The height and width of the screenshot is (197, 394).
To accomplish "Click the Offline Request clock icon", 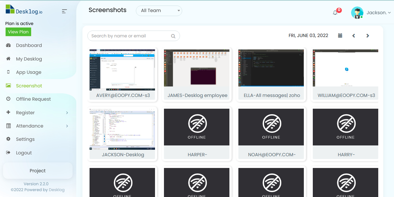I will tap(8, 99).
